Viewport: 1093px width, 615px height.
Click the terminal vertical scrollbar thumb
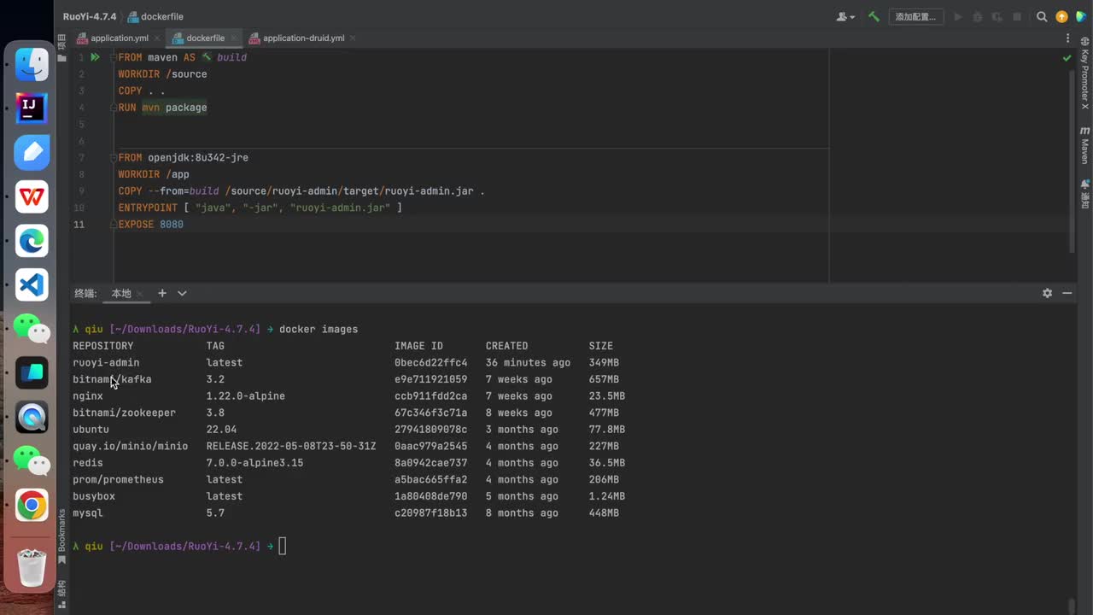[x=1073, y=605]
